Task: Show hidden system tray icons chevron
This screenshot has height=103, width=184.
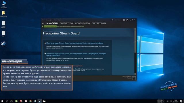Action: tap(166, 101)
